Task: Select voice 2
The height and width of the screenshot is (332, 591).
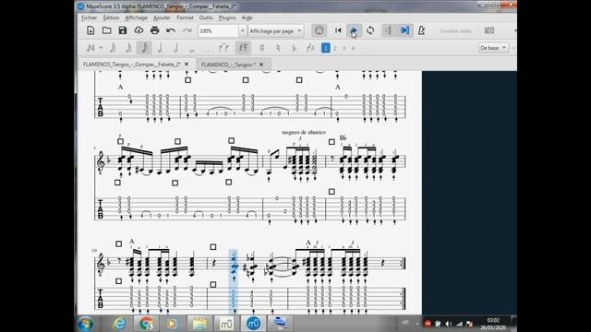Action: [x=334, y=48]
